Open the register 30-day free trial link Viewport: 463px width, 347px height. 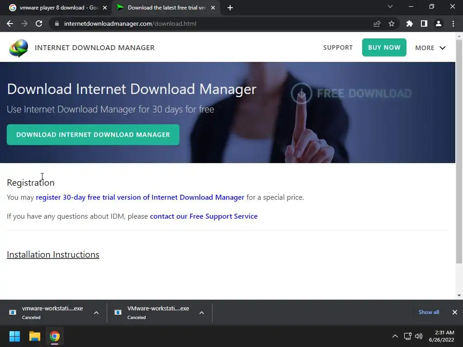140,197
